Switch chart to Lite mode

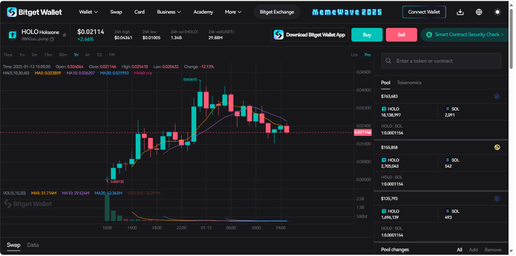click(354, 55)
